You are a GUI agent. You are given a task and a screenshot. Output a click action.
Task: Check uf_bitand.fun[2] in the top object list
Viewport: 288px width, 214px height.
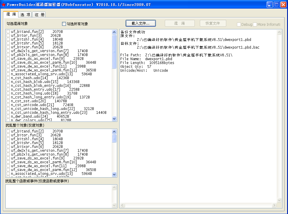(8, 31)
